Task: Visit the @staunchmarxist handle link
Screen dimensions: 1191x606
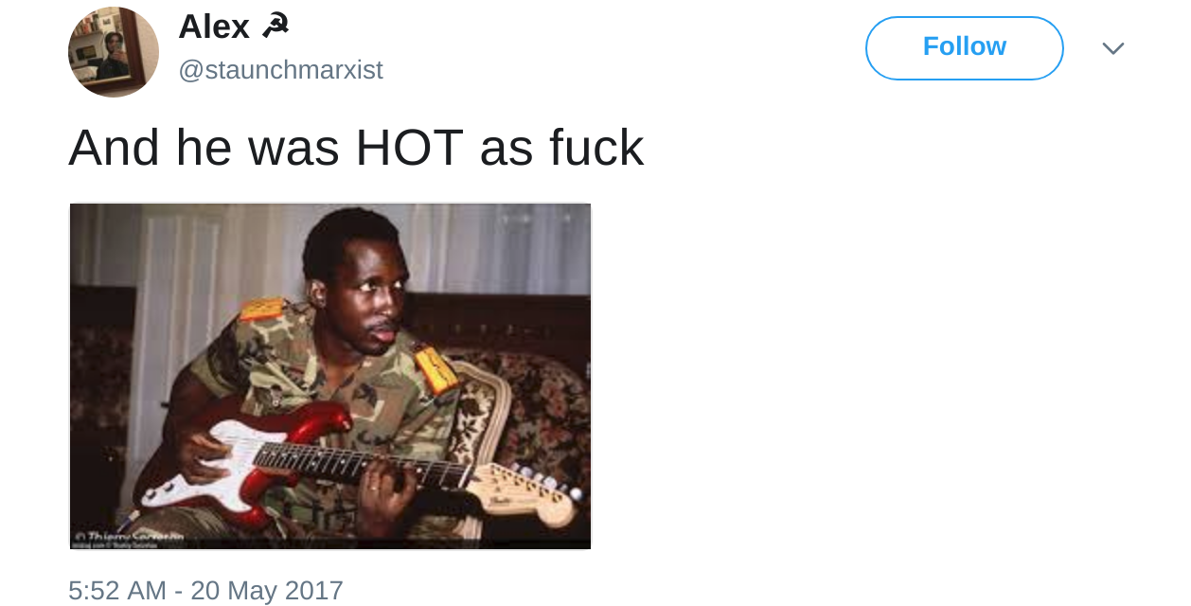Action: (x=280, y=70)
